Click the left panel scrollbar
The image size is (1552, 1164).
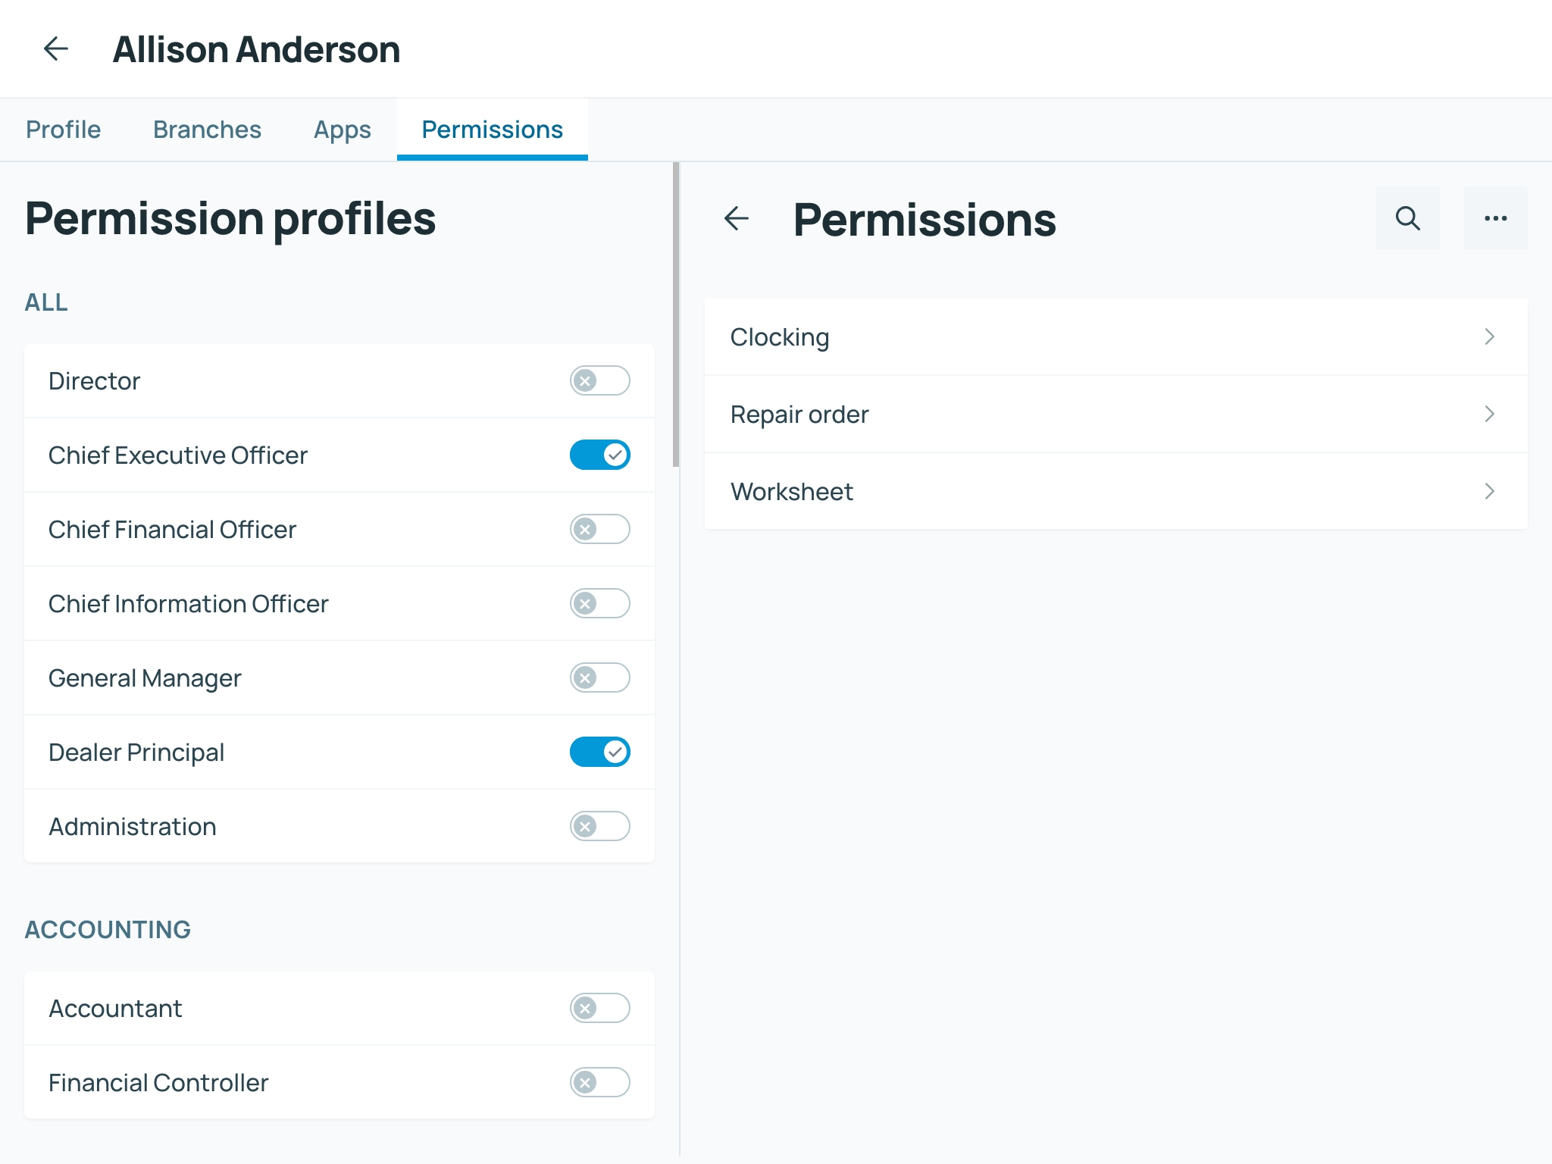point(676,314)
